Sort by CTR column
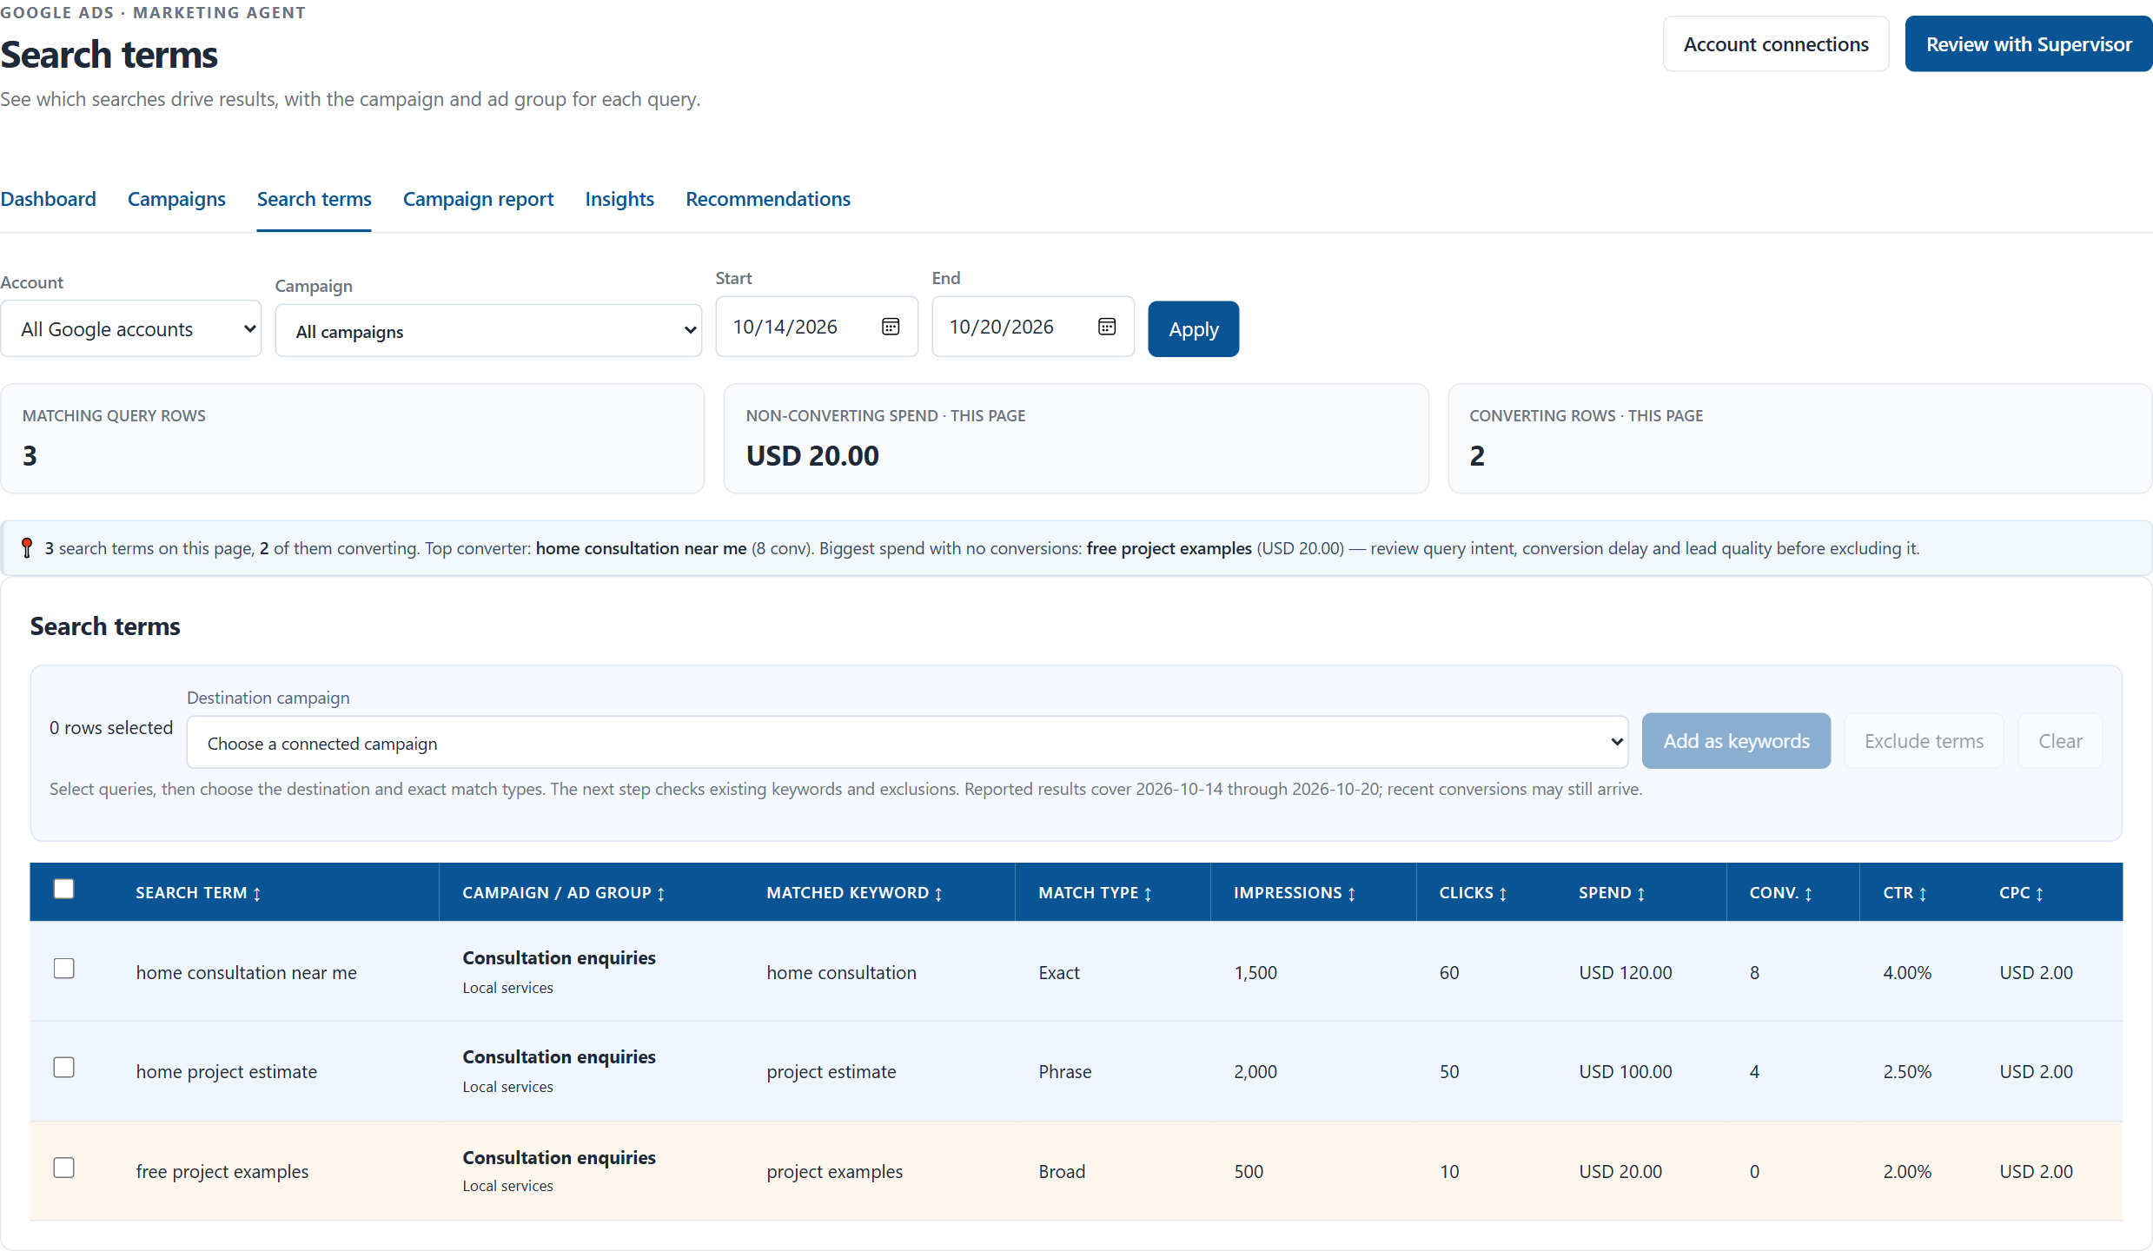This screenshot has height=1251, width=2153. point(1905,893)
